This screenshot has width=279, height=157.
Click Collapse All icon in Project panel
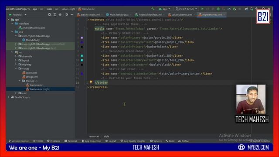(60, 14)
